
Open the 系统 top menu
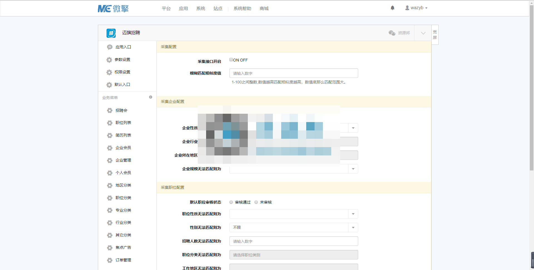(201, 9)
